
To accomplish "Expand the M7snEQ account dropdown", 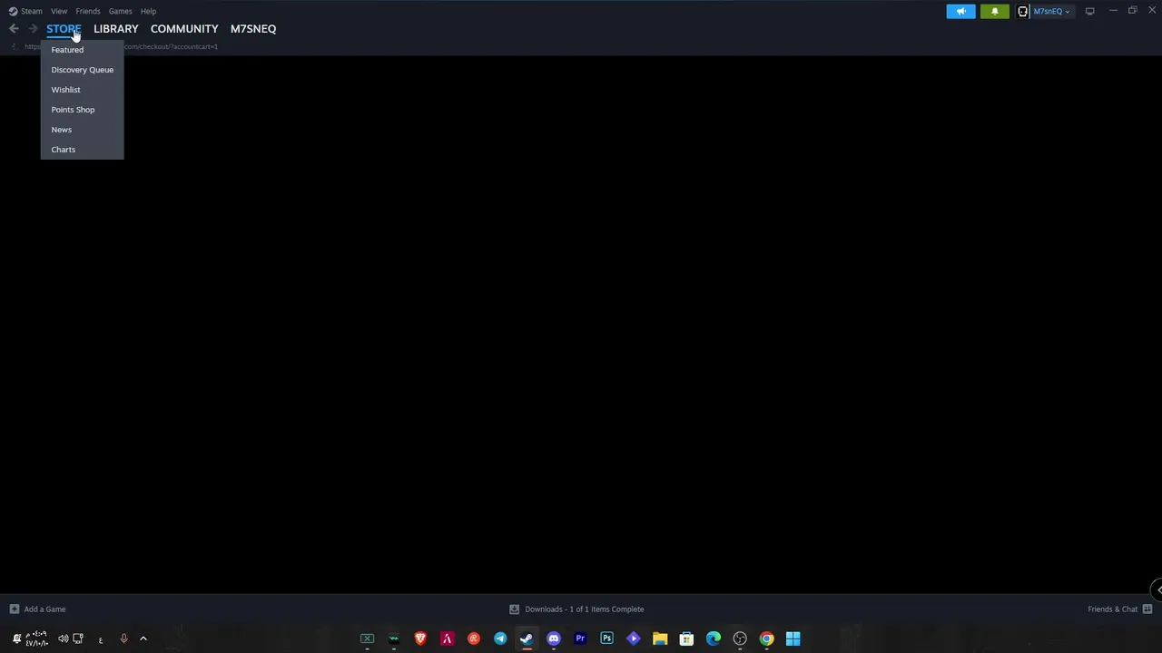I will click(x=1051, y=11).
